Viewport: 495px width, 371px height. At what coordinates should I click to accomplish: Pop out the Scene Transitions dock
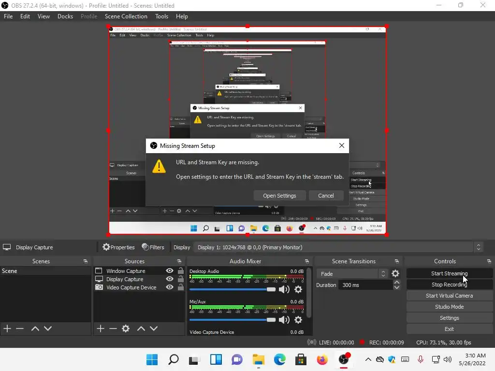coord(397,261)
